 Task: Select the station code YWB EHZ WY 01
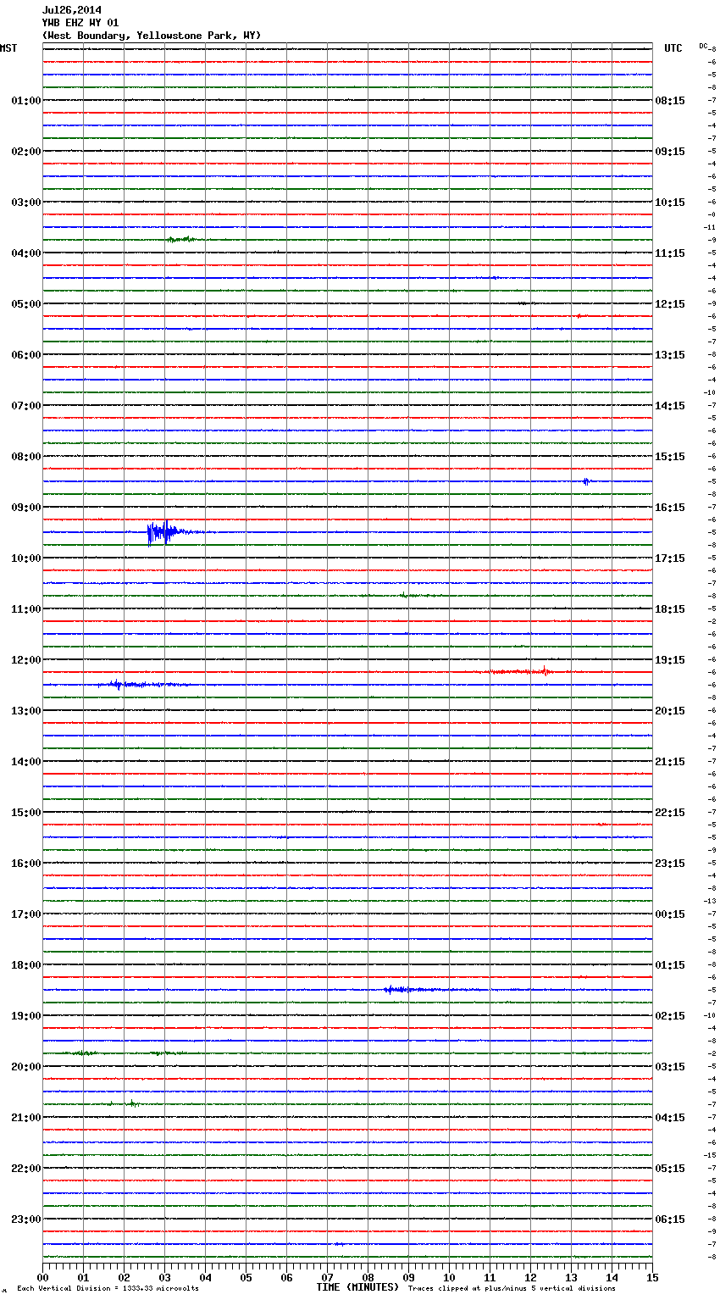pos(80,23)
